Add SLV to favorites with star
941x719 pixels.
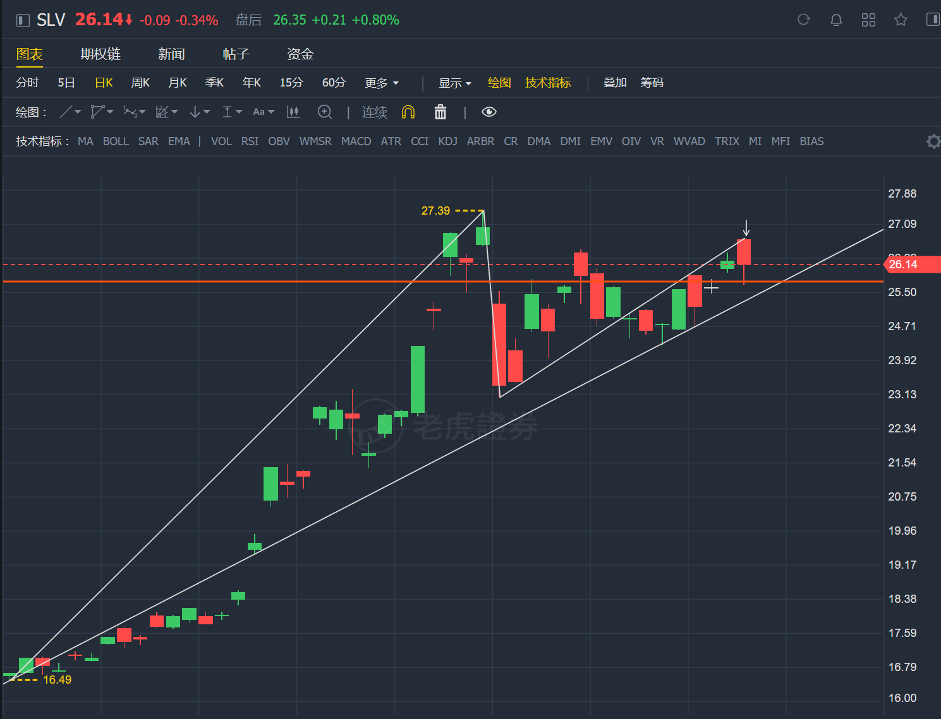(901, 20)
